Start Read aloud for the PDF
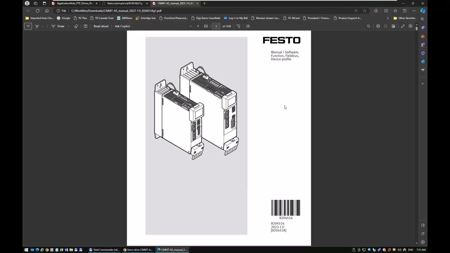450x253 pixels. pos(101,26)
